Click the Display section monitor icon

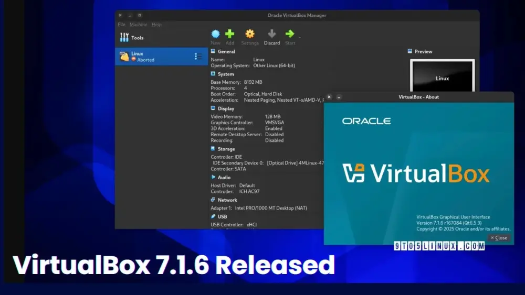pyautogui.click(x=213, y=108)
